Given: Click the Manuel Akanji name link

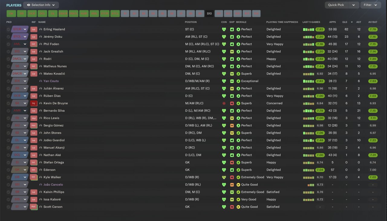Looking at the screenshot, I should pos(54,148).
